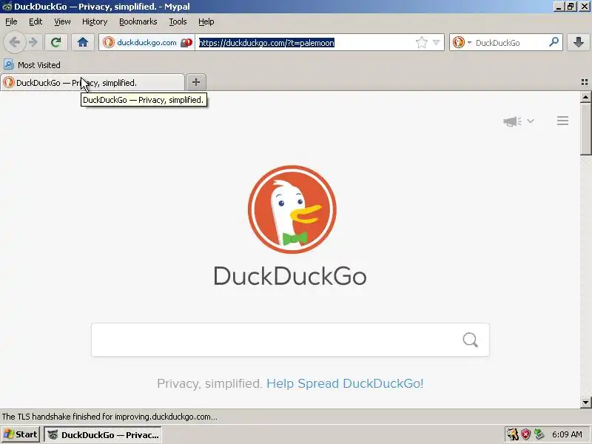Click the 6:09 AM clock
592x444 pixels.
click(567, 434)
